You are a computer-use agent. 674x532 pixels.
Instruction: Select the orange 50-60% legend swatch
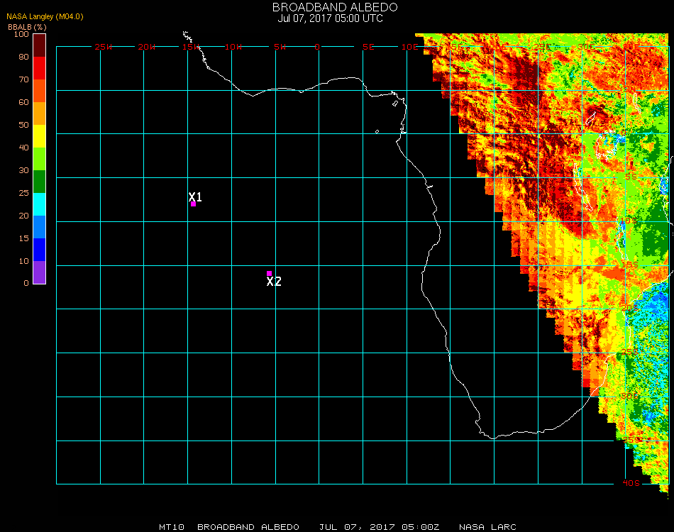pos(40,113)
